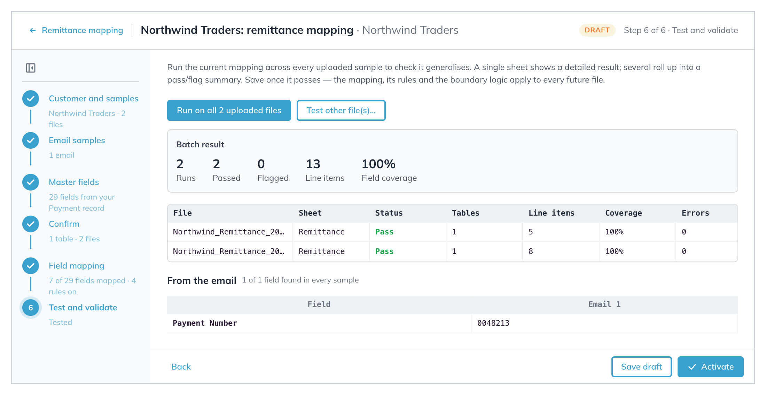The width and height of the screenshot is (766, 395).
Task: Click the Back link
Action: tap(181, 367)
